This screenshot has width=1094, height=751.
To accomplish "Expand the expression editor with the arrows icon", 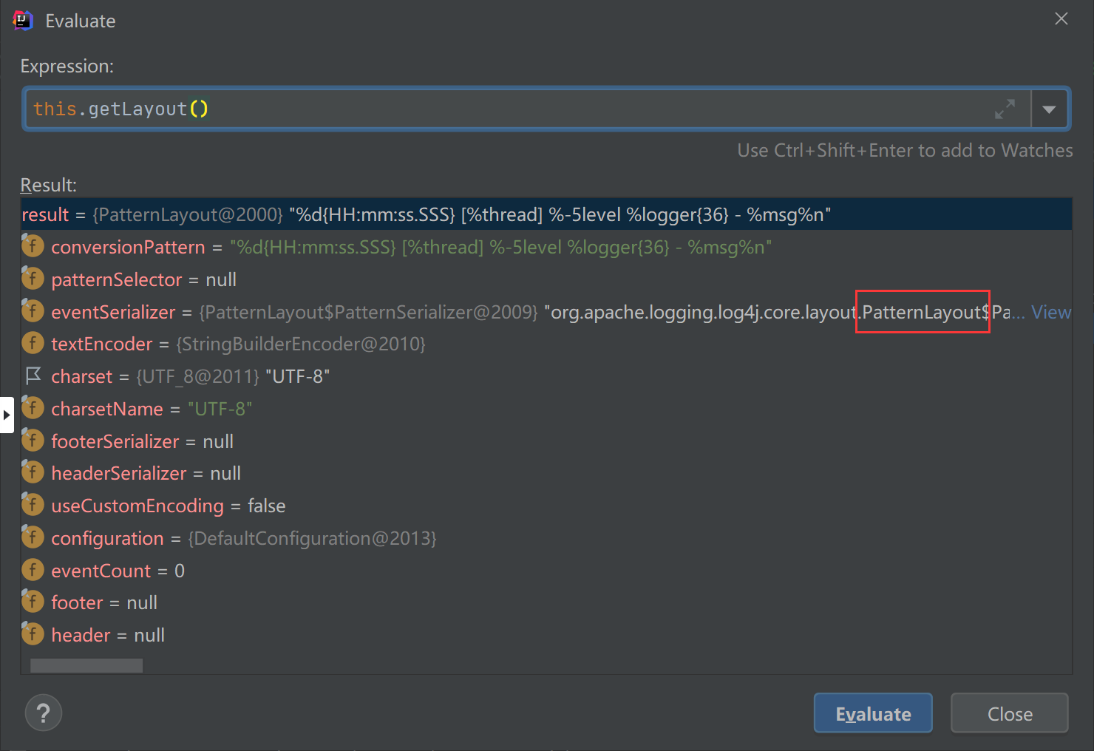I will pos(1005,109).
